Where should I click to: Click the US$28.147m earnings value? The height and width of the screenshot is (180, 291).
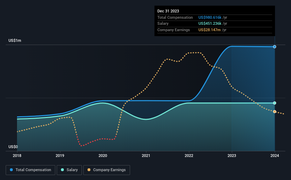coord(209,30)
